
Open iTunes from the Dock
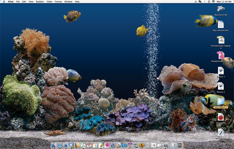click(x=84, y=145)
